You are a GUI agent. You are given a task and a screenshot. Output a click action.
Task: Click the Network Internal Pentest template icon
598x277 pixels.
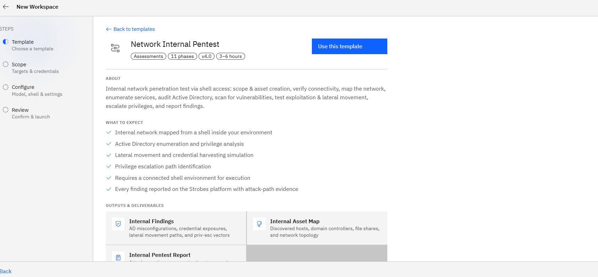tap(115, 48)
